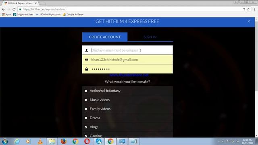The image size is (258, 145).
Task: Open Windows Media Player from the taskbar
Action: pos(28,141)
